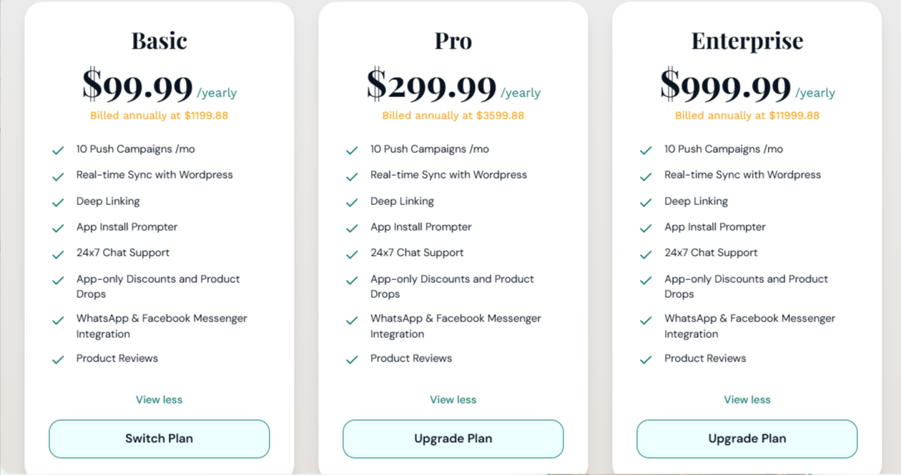901x475 pixels.
Task: Click checkmark beside Enterprise App Install Prompter
Action: [646, 228]
